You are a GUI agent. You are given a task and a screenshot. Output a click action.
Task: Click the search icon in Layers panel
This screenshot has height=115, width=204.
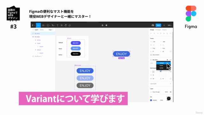point(33,30)
